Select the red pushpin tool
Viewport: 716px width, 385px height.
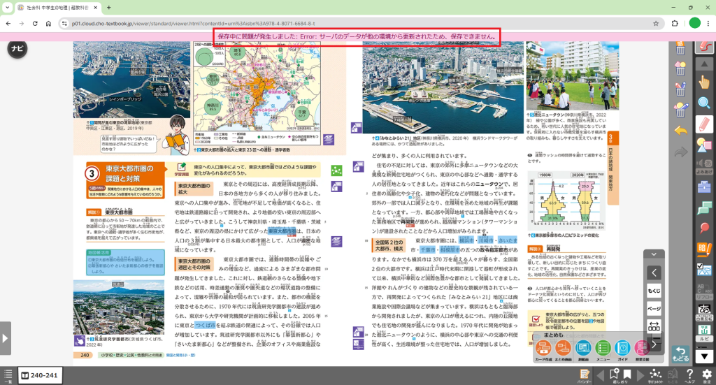click(x=704, y=228)
